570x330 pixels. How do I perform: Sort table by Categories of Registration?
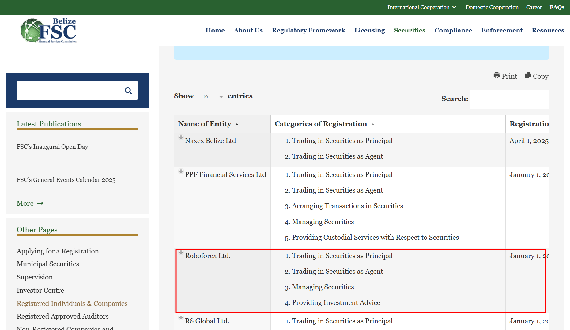click(x=388, y=124)
